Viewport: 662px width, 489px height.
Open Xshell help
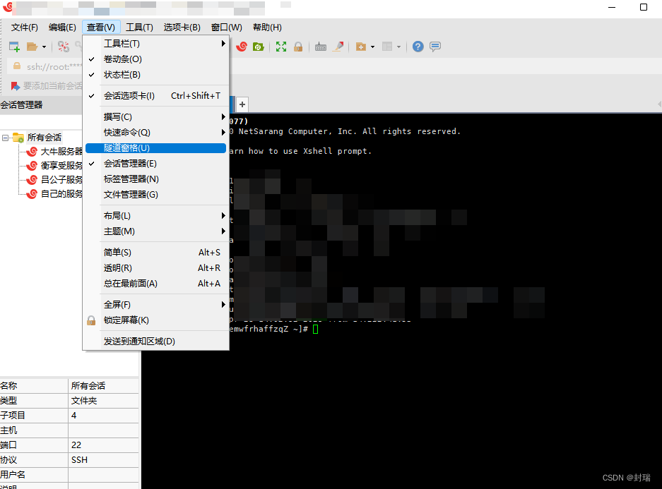click(418, 47)
